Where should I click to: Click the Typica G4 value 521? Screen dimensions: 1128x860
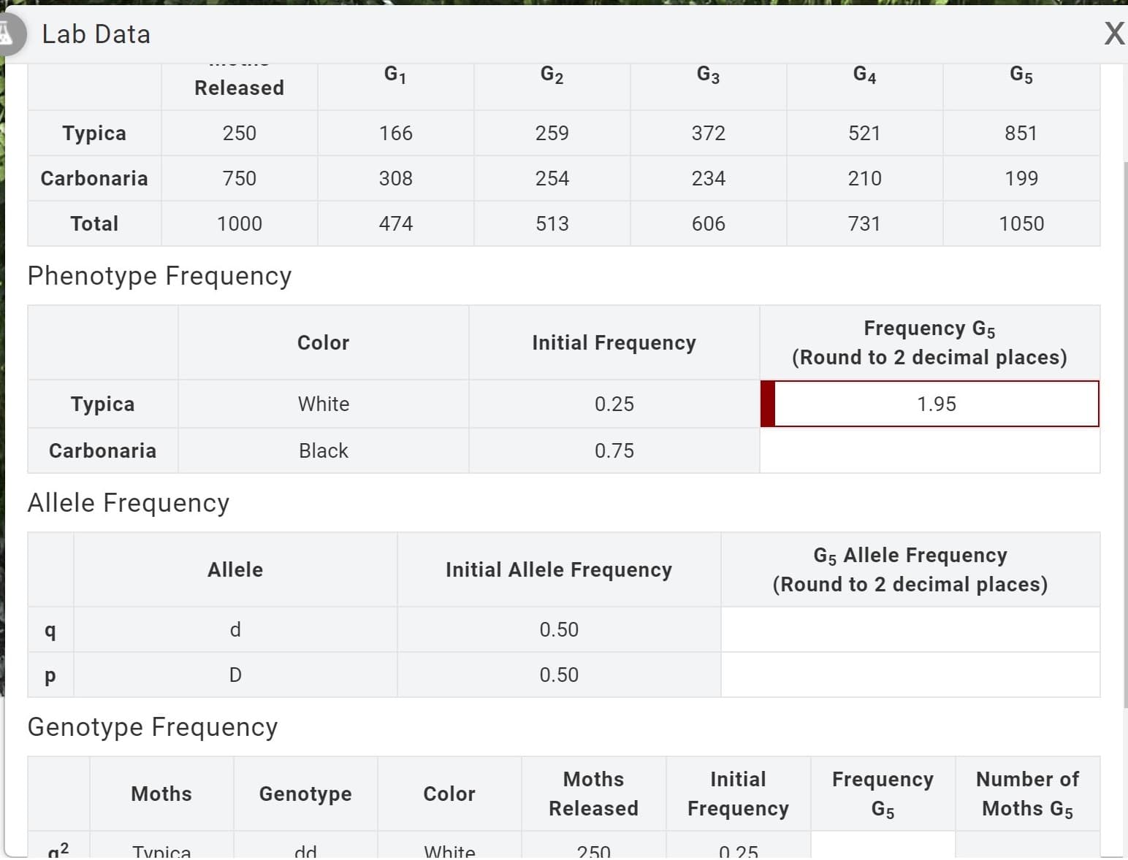[864, 133]
